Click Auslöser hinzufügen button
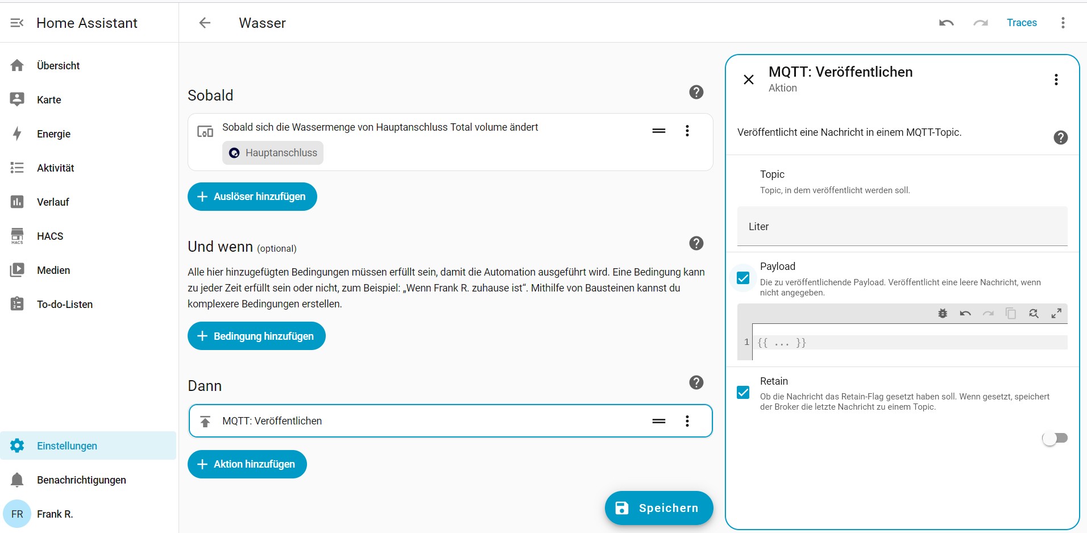 [252, 197]
